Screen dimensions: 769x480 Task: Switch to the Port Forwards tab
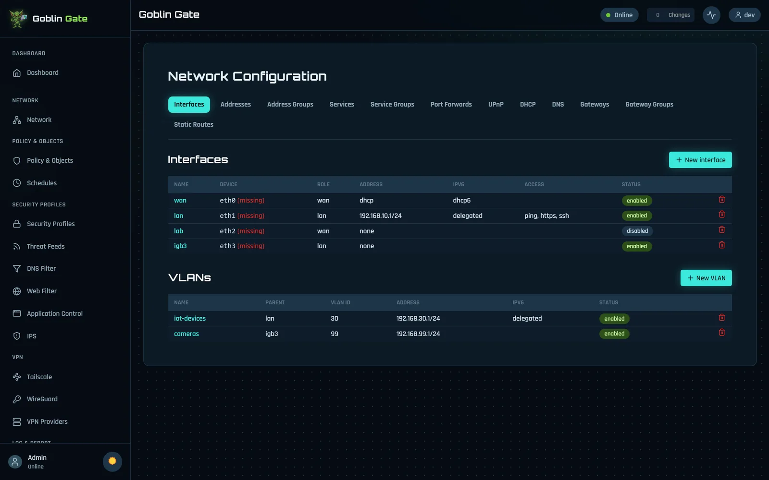pos(451,105)
